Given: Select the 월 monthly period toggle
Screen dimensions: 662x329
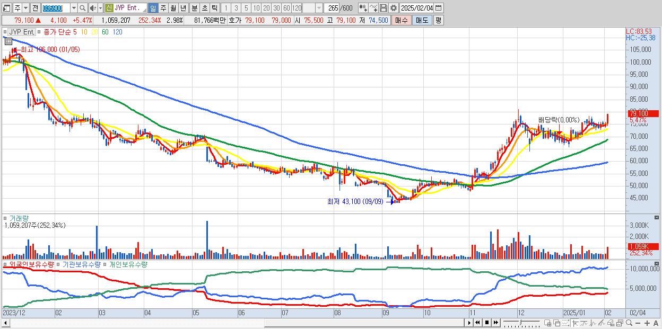Looking at the screenshot, I should point(173,8).
